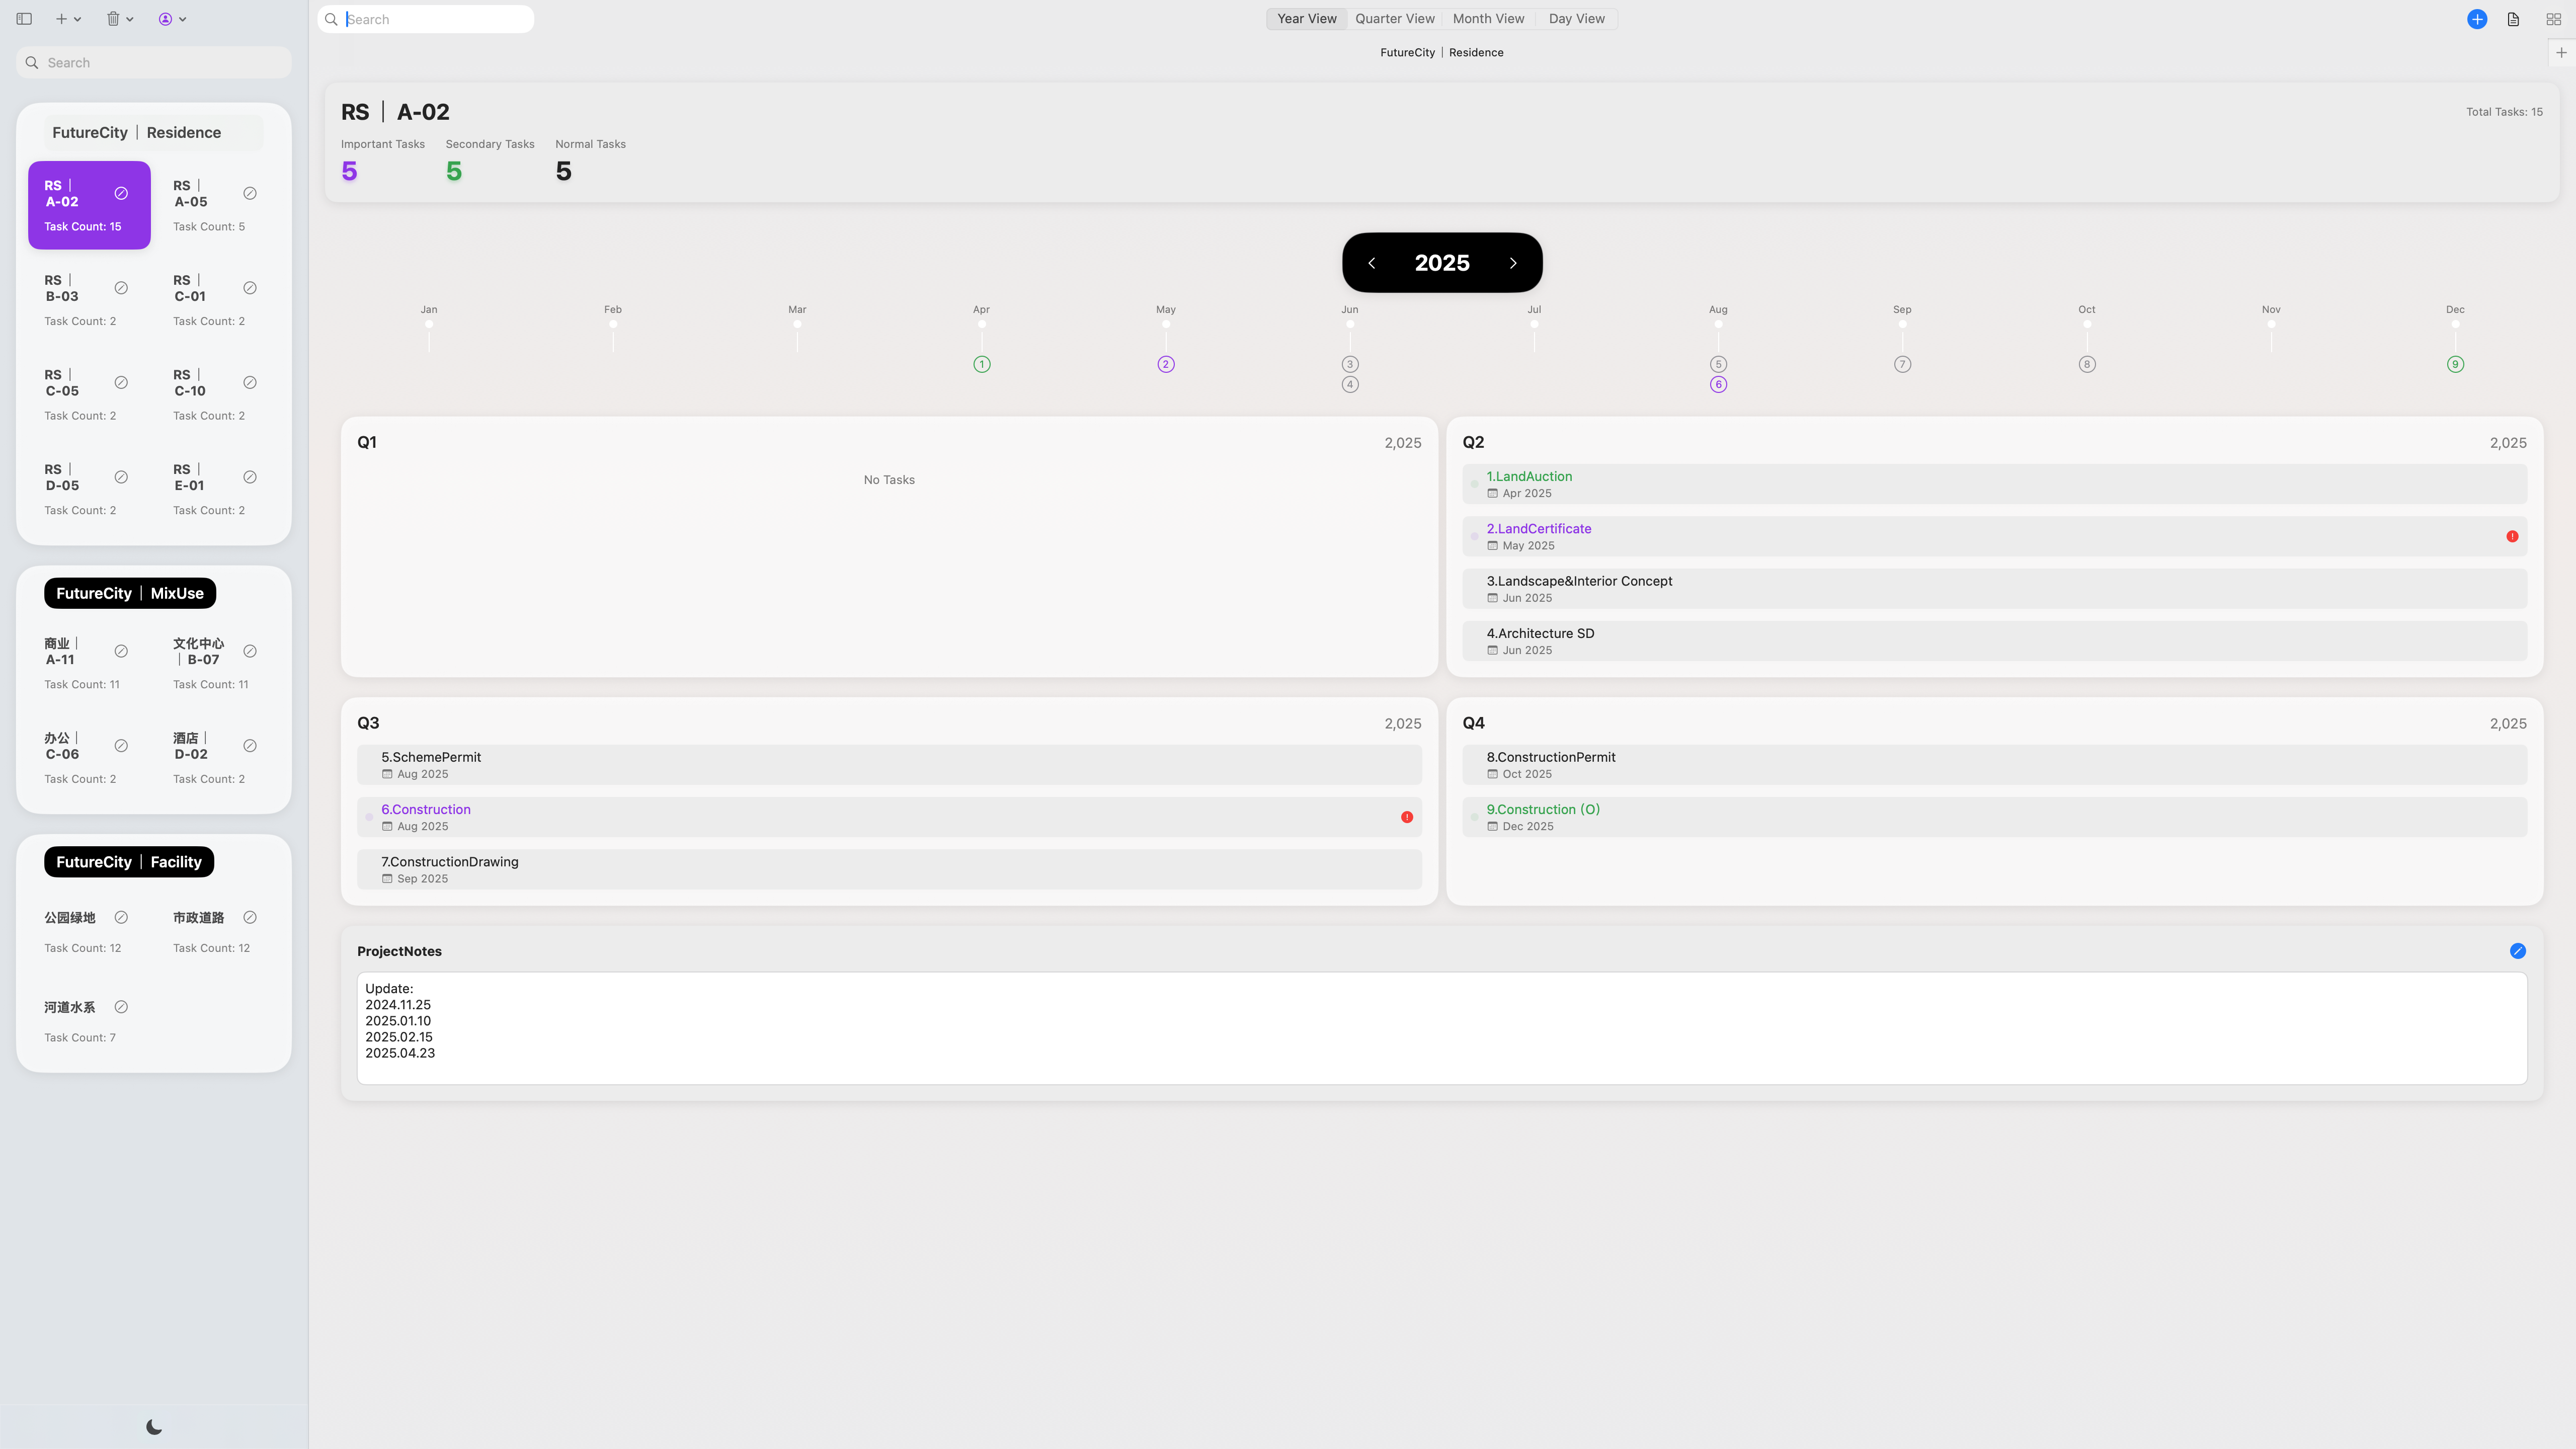Click the grid layout icon top right

pos(2553,19)
